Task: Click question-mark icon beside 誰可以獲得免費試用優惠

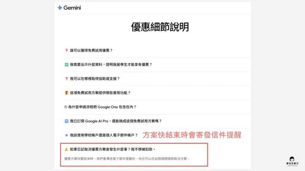Action: point(66,51)
